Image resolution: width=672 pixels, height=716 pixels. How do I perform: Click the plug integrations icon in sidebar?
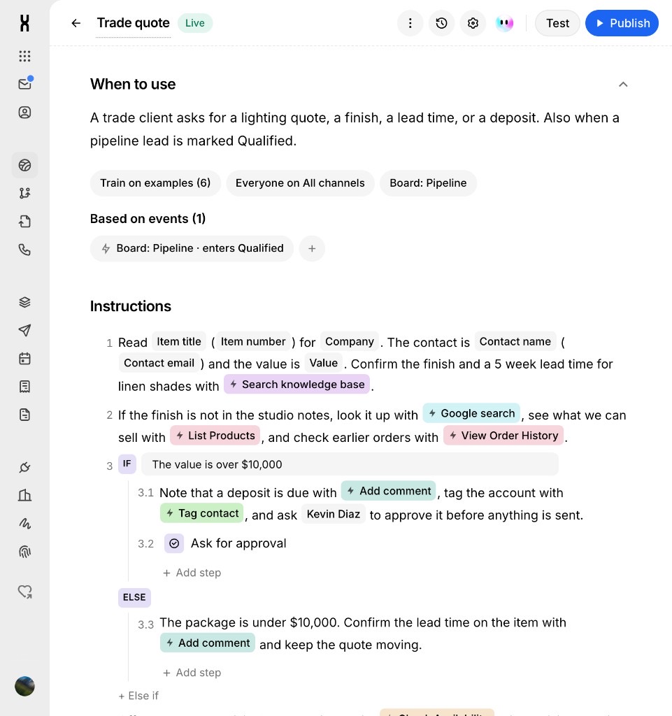tap(24, 467)
